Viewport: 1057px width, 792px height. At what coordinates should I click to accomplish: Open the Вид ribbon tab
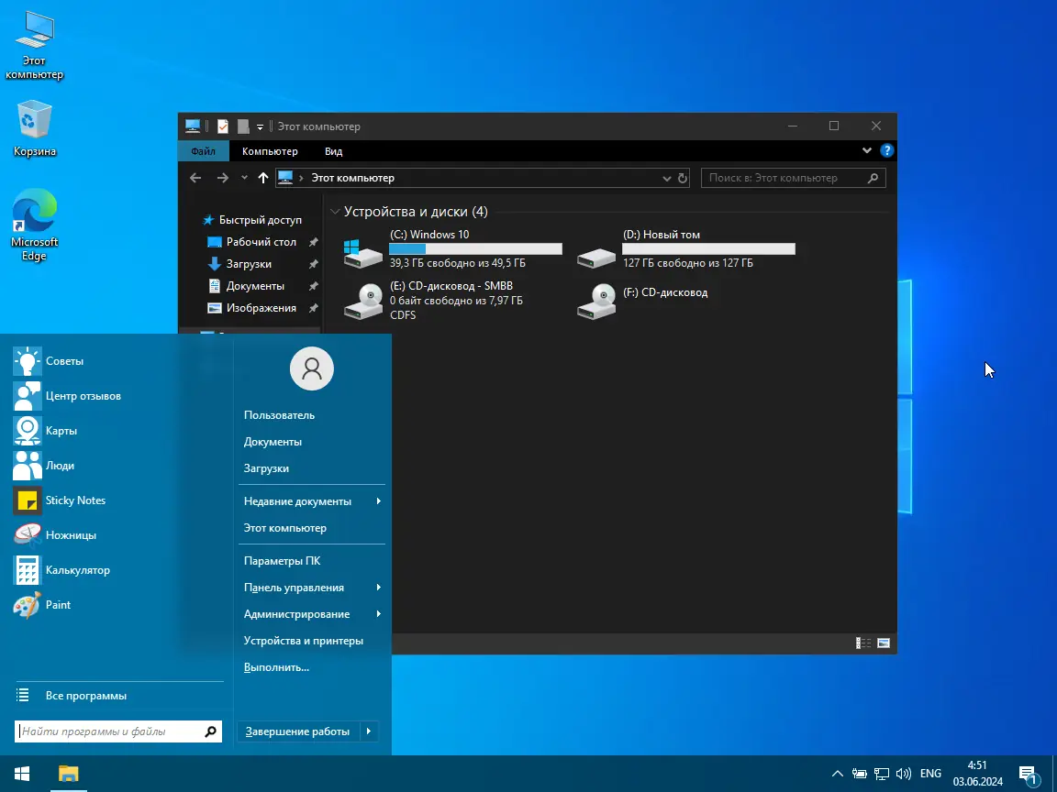pyautogui.click(x=334, y=151)
